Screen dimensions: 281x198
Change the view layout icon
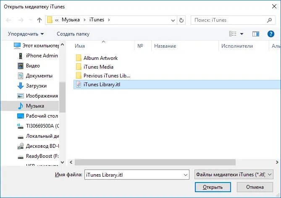[x=233, y=34]
